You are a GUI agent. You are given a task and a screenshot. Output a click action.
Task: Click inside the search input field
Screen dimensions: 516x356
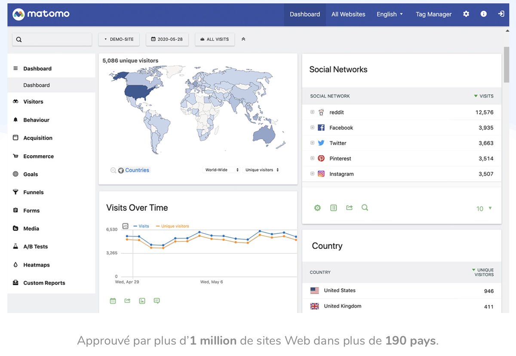[x=52, y=39]
